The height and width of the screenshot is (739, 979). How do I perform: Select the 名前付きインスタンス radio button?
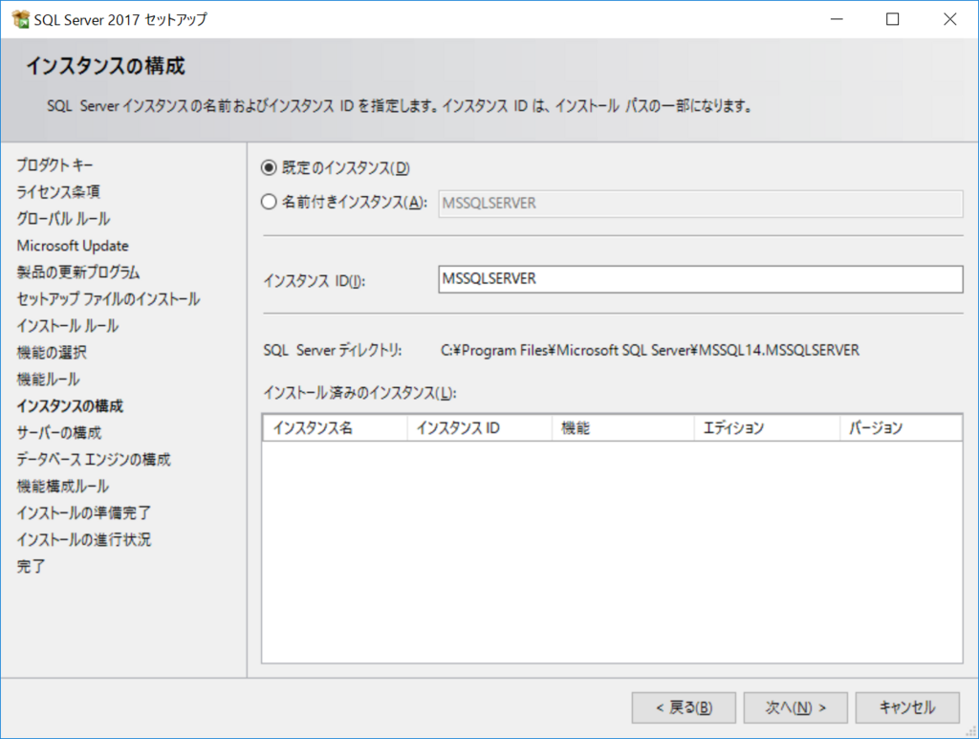pos(269,203)
